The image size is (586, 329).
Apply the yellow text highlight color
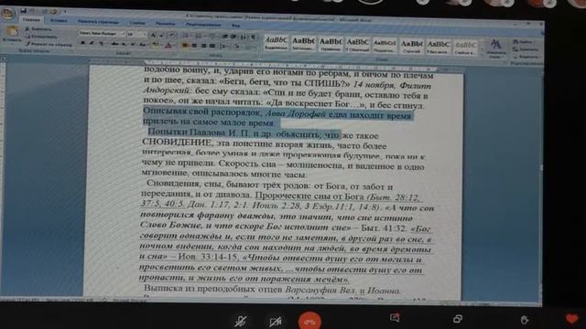(x=155, y=45)
